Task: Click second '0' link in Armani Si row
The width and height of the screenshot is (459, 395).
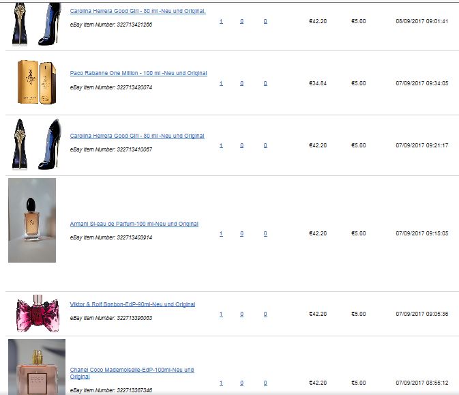Action: coord(265,234)
